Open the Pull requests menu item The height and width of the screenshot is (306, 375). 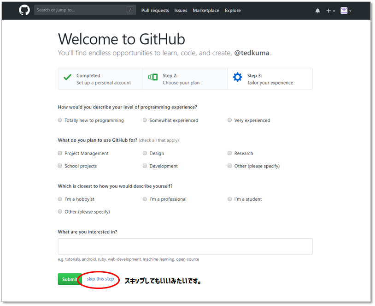click(155, 10)
